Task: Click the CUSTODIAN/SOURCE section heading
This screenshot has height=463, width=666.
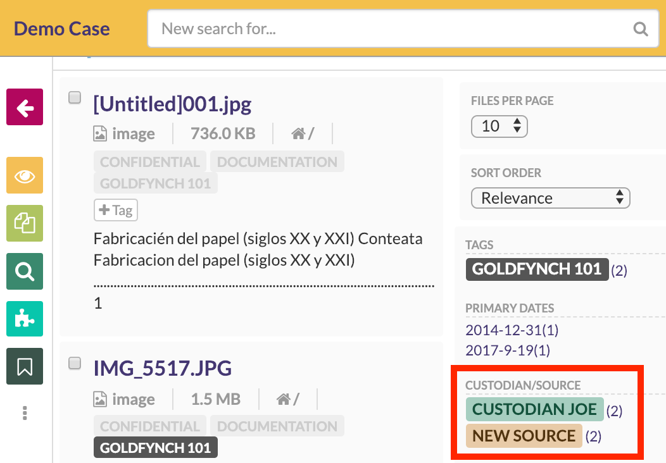Action: point(523,385)
